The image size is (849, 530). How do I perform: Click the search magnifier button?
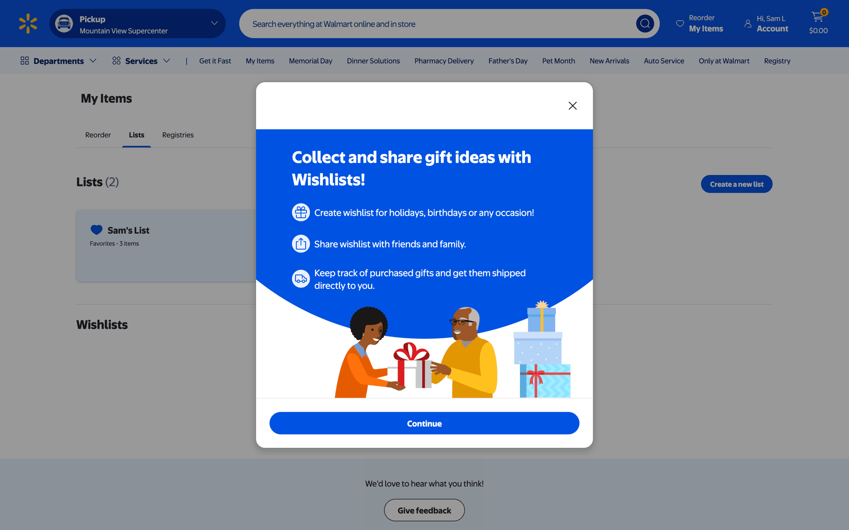click(645, 23)
